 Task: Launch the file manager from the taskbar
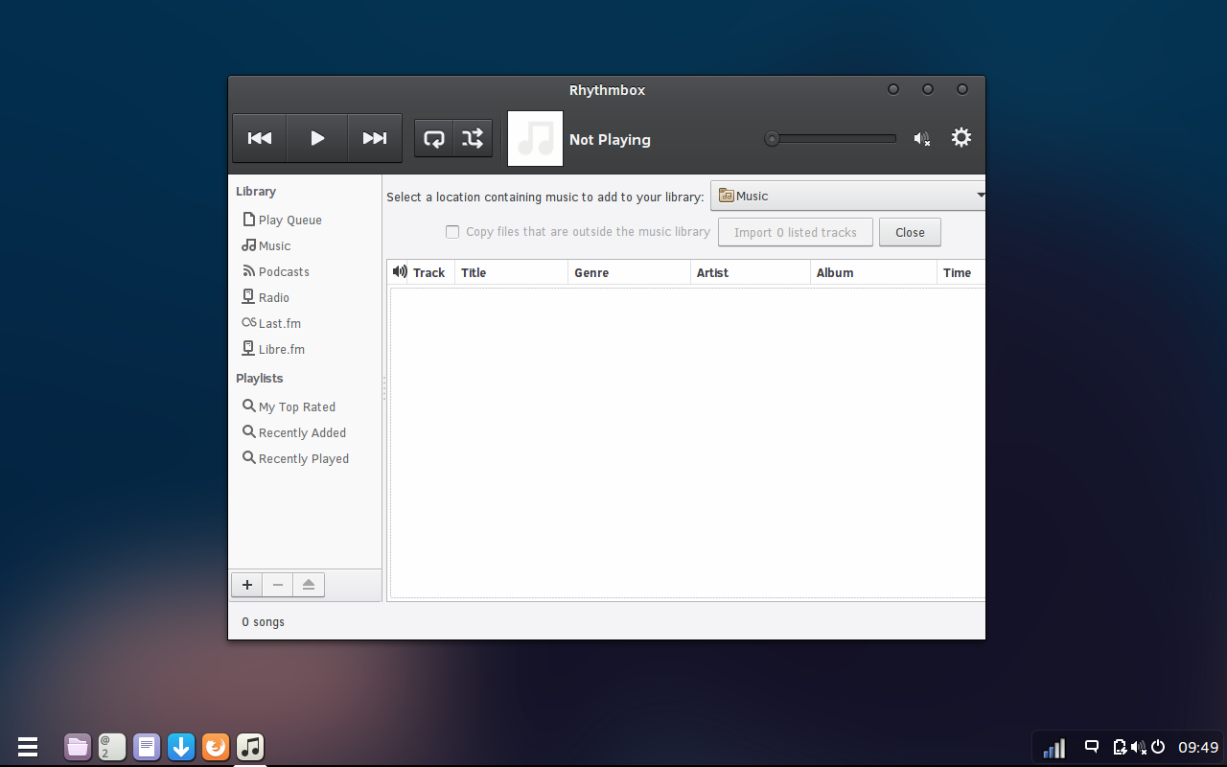(x=78, y=746)
